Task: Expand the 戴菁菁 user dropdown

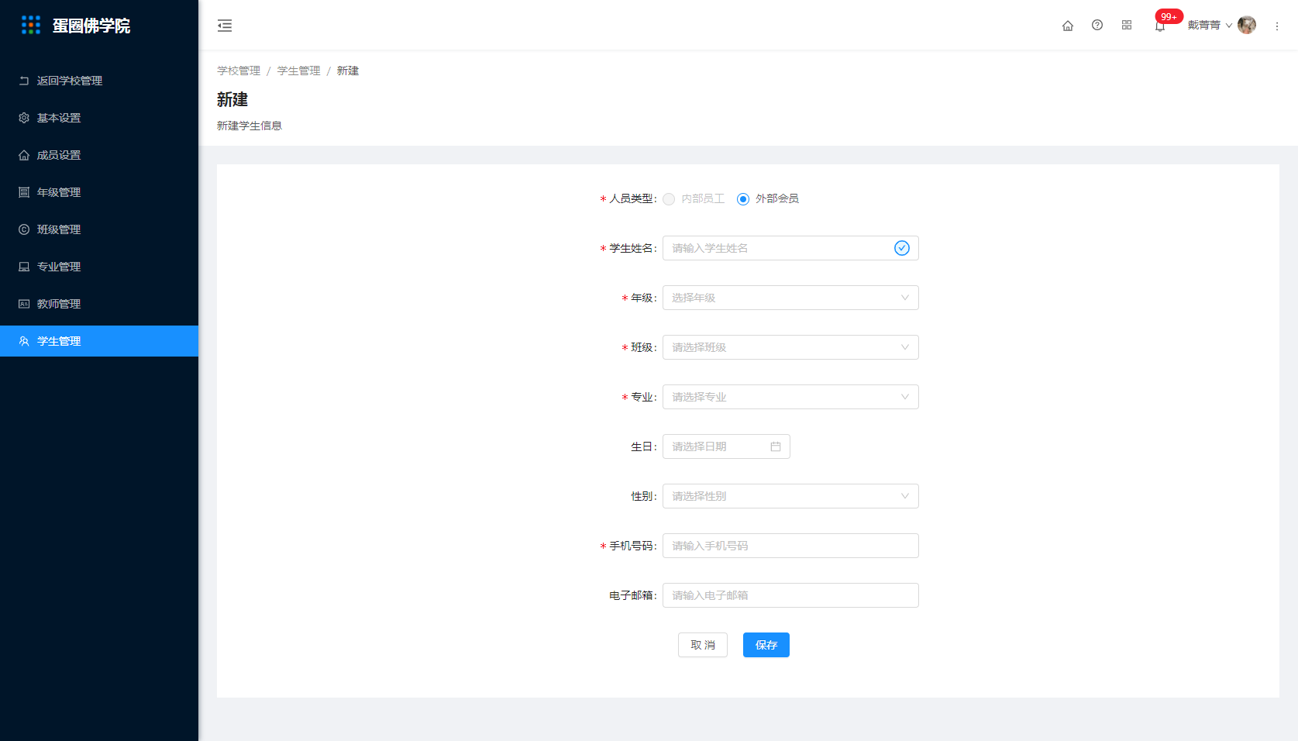Action: pyautogui.click(x=1210, y=25)
